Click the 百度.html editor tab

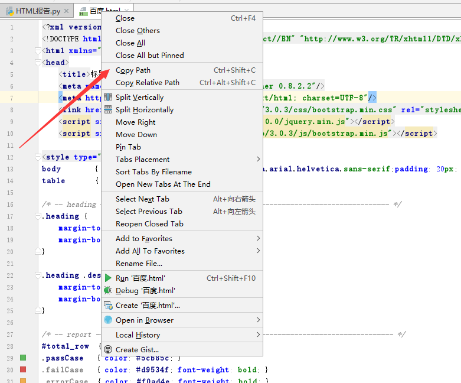103,11
